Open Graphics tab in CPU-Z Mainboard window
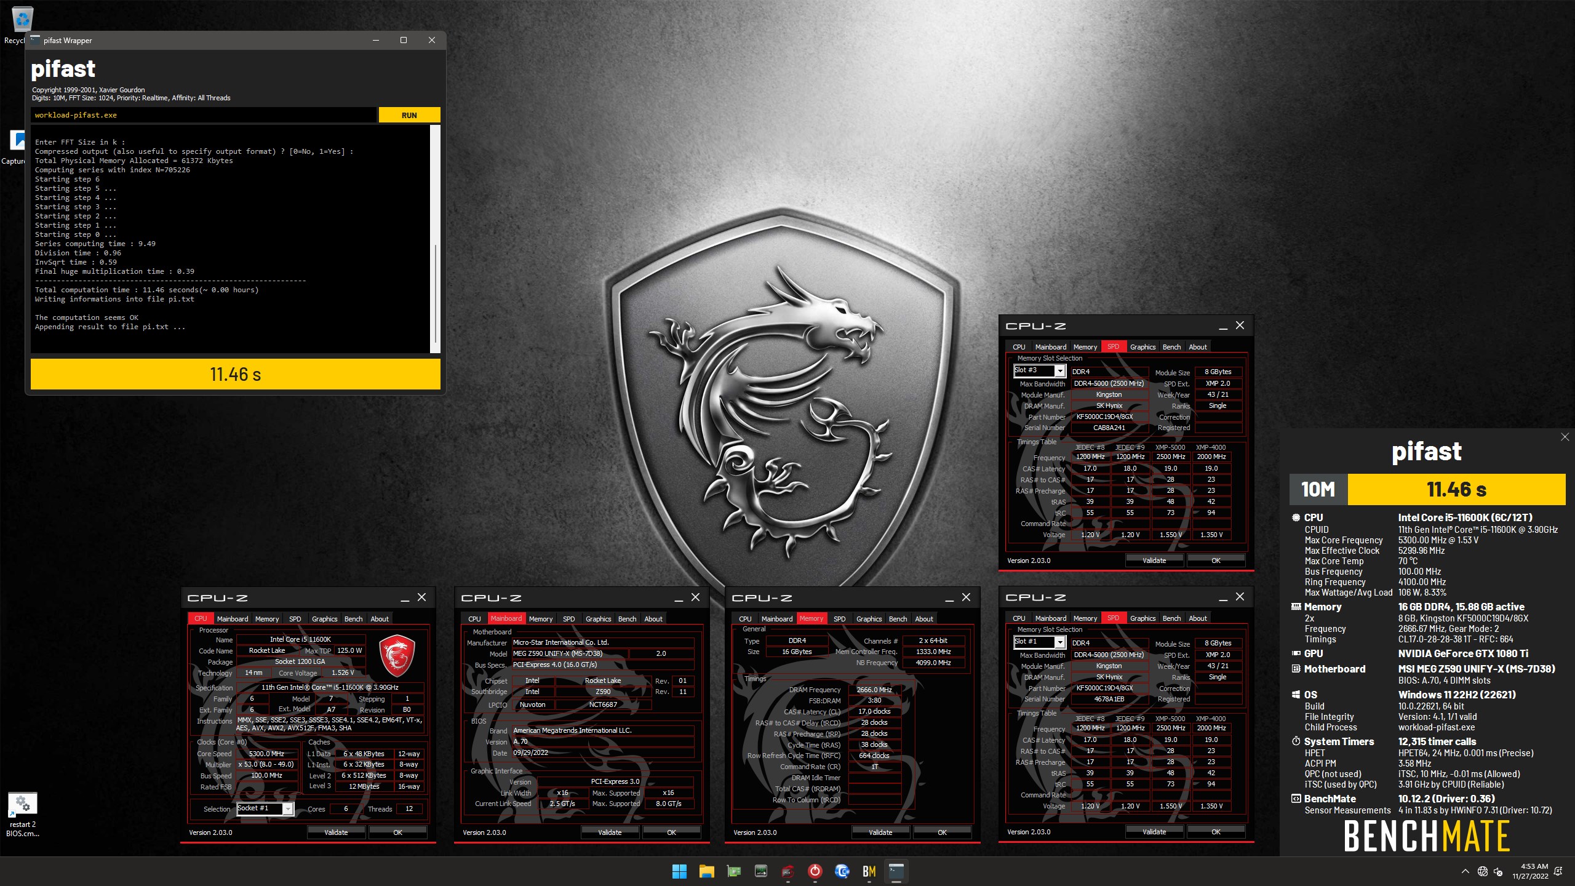The height and width of the screenshot is (886, 1575). click(598, 619)
